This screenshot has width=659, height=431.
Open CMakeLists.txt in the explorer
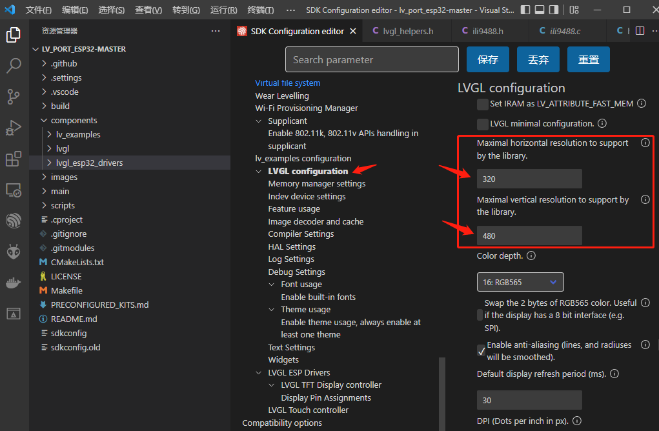pos(77,262)
